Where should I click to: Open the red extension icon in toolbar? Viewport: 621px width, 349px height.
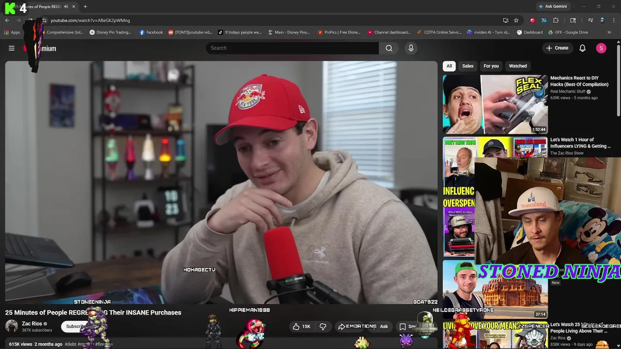[x=532, y=20]
